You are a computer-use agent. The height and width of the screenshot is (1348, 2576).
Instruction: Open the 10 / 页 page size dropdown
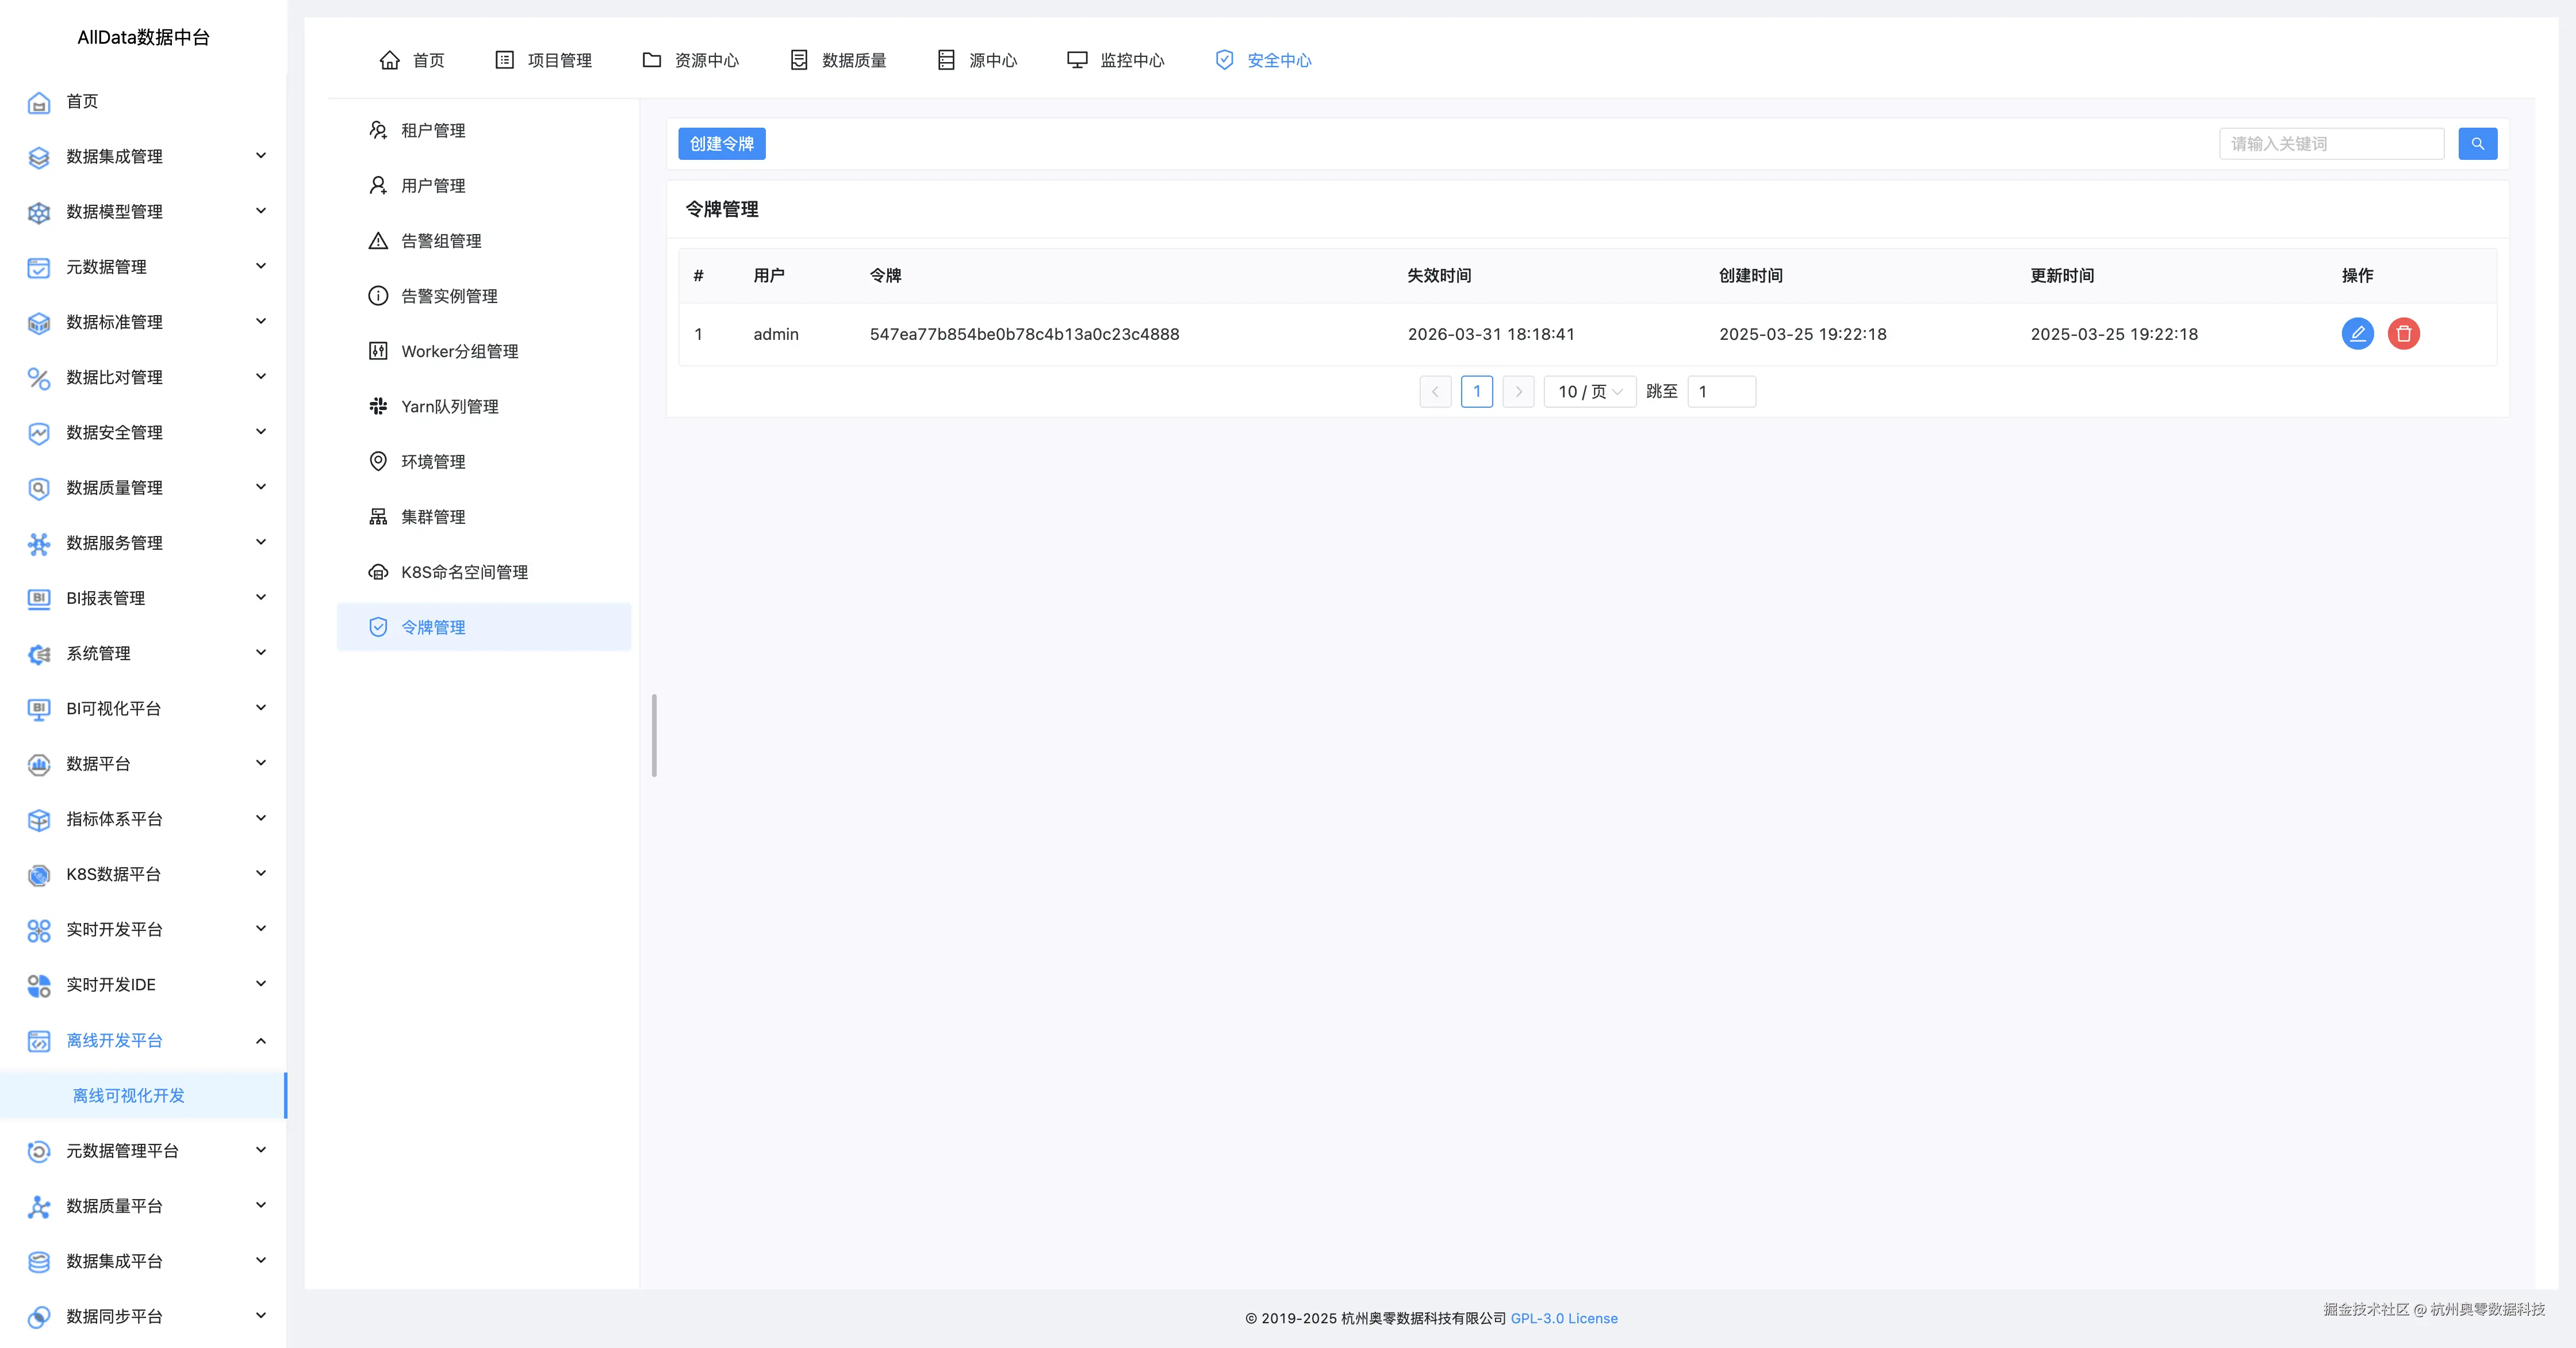tap(1589, 392)
